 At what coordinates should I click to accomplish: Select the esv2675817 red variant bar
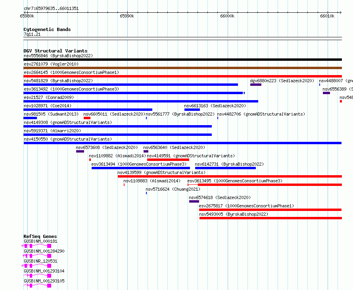[x=270, y=210]
